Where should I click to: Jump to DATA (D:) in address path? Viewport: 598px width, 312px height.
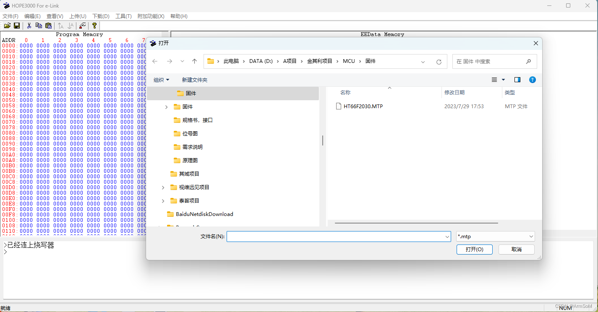point(261,61)
